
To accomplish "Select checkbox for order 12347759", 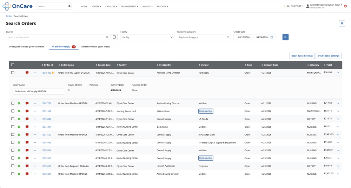I will tap(13, 103).
